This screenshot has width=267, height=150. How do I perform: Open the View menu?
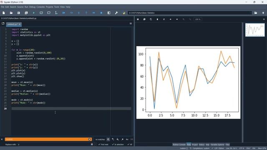click(x=62, y=7)
